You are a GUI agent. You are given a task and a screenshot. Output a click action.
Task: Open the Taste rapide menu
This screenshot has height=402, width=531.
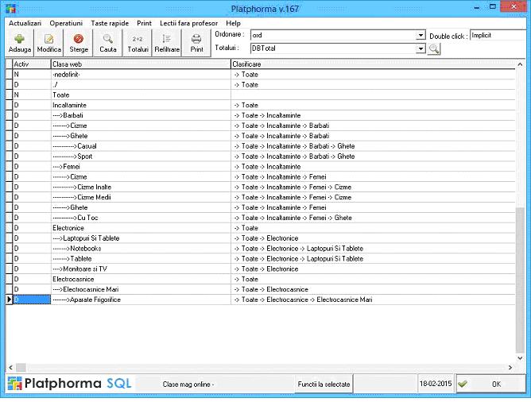[109, 24]
